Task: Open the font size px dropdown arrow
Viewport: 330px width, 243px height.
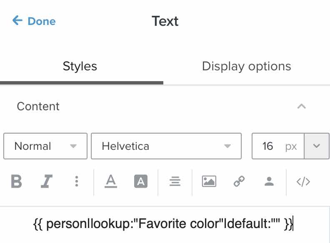Action: tap(317, 146)
